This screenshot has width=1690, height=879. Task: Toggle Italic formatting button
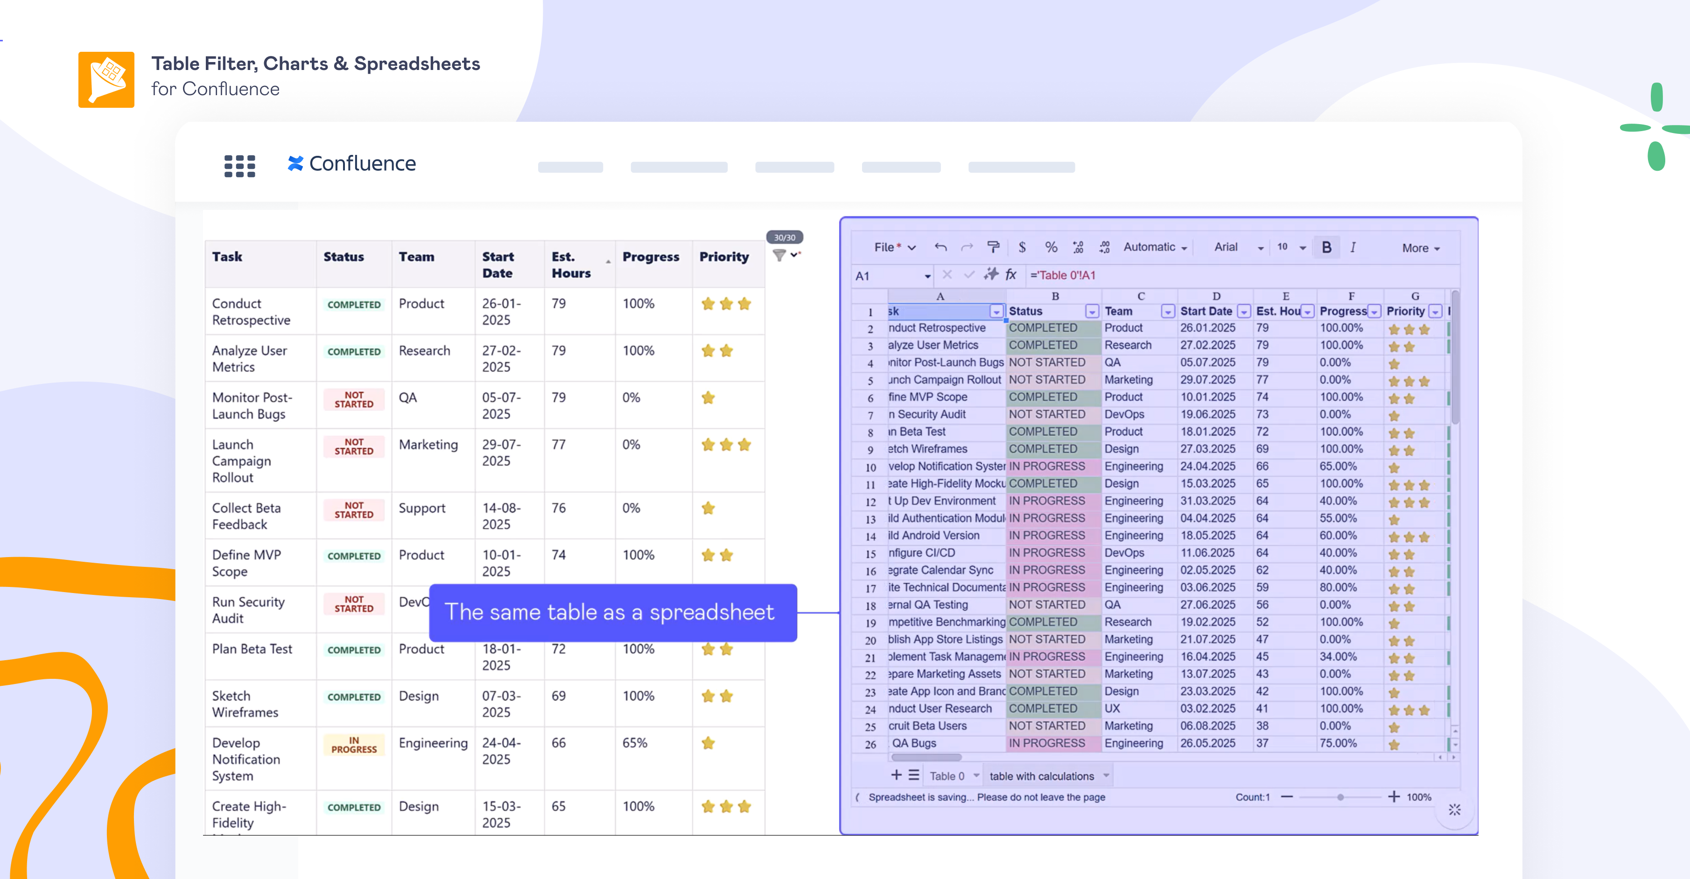tap(1352, 247)
